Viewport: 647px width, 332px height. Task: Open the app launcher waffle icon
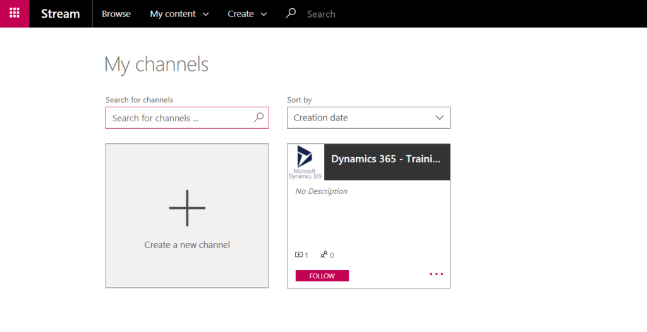click(x=14, y=13)
